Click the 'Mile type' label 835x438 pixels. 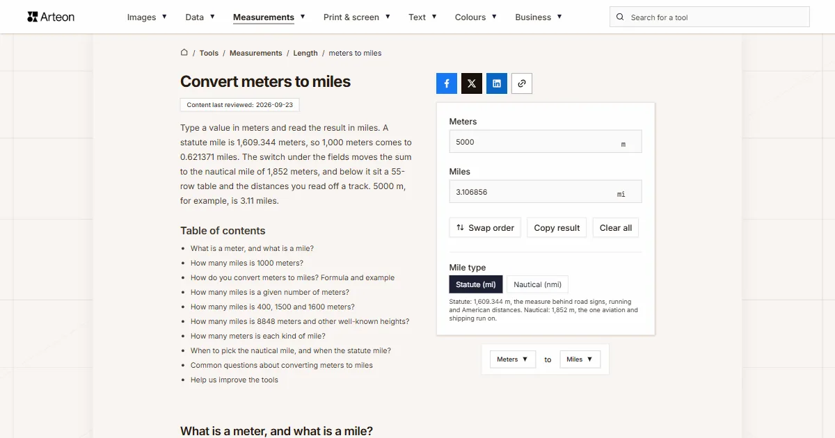click(x=468, y=268)
